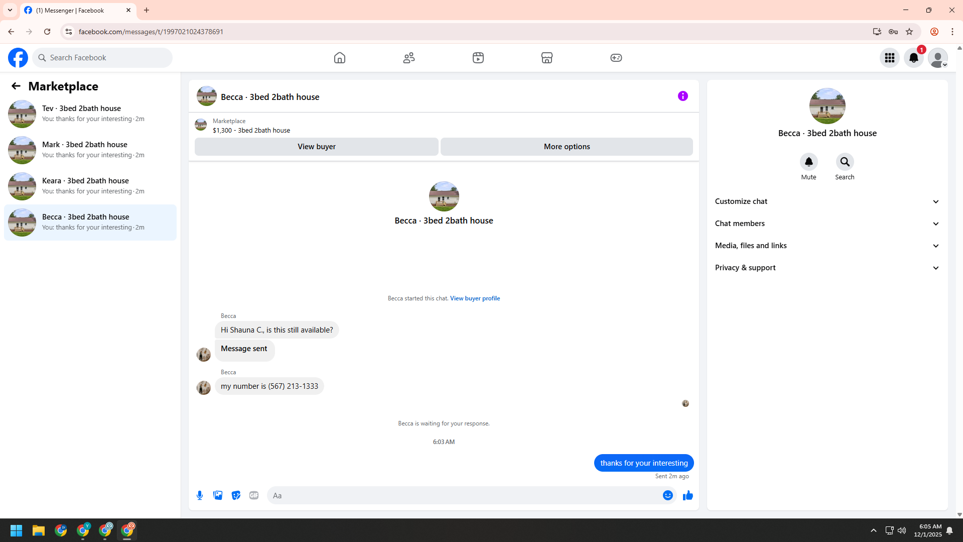This screenshot has height=542, width=963.
Task: Click the back arrow beside Marketplace
Action: [16, 86]
